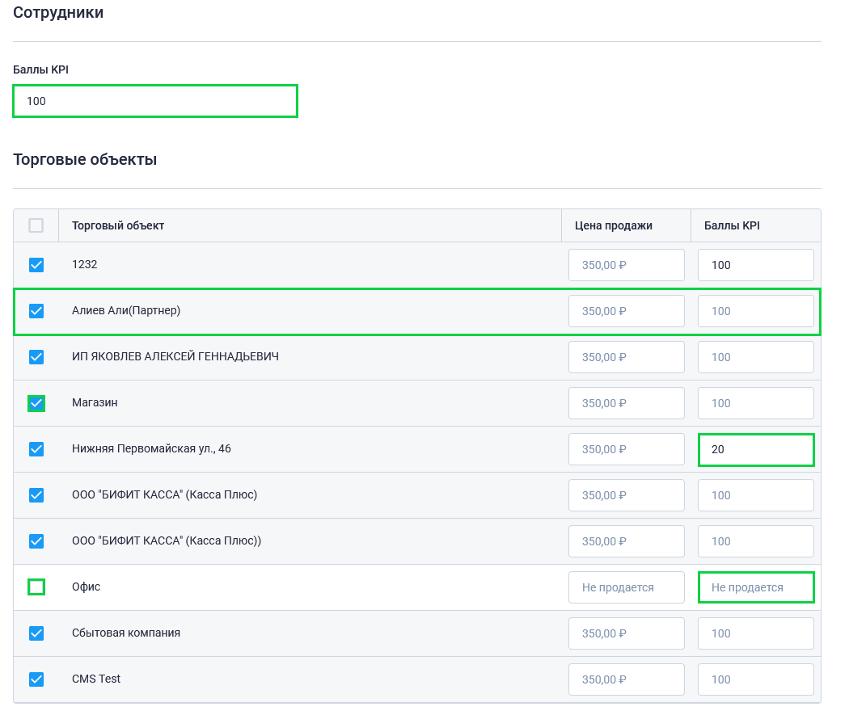849x715 pixels.
Task: Enable the Офис checkbox
Action: point(36,587)
